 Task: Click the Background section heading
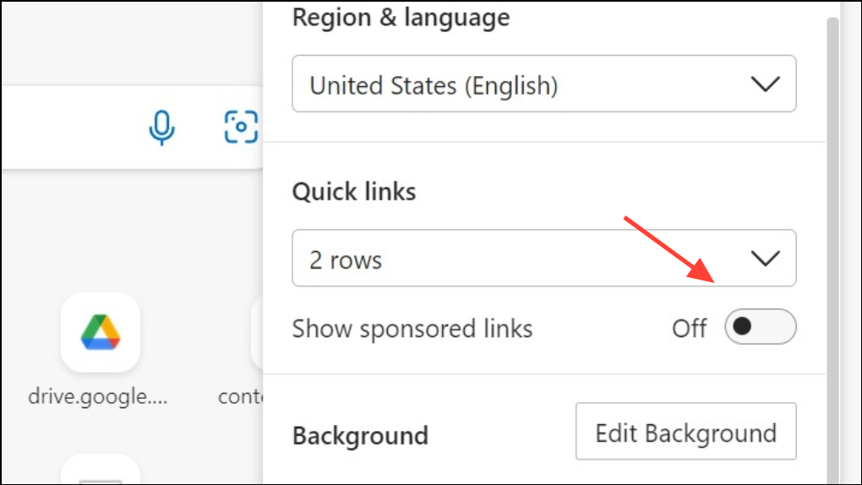click(x=360, y=436)
